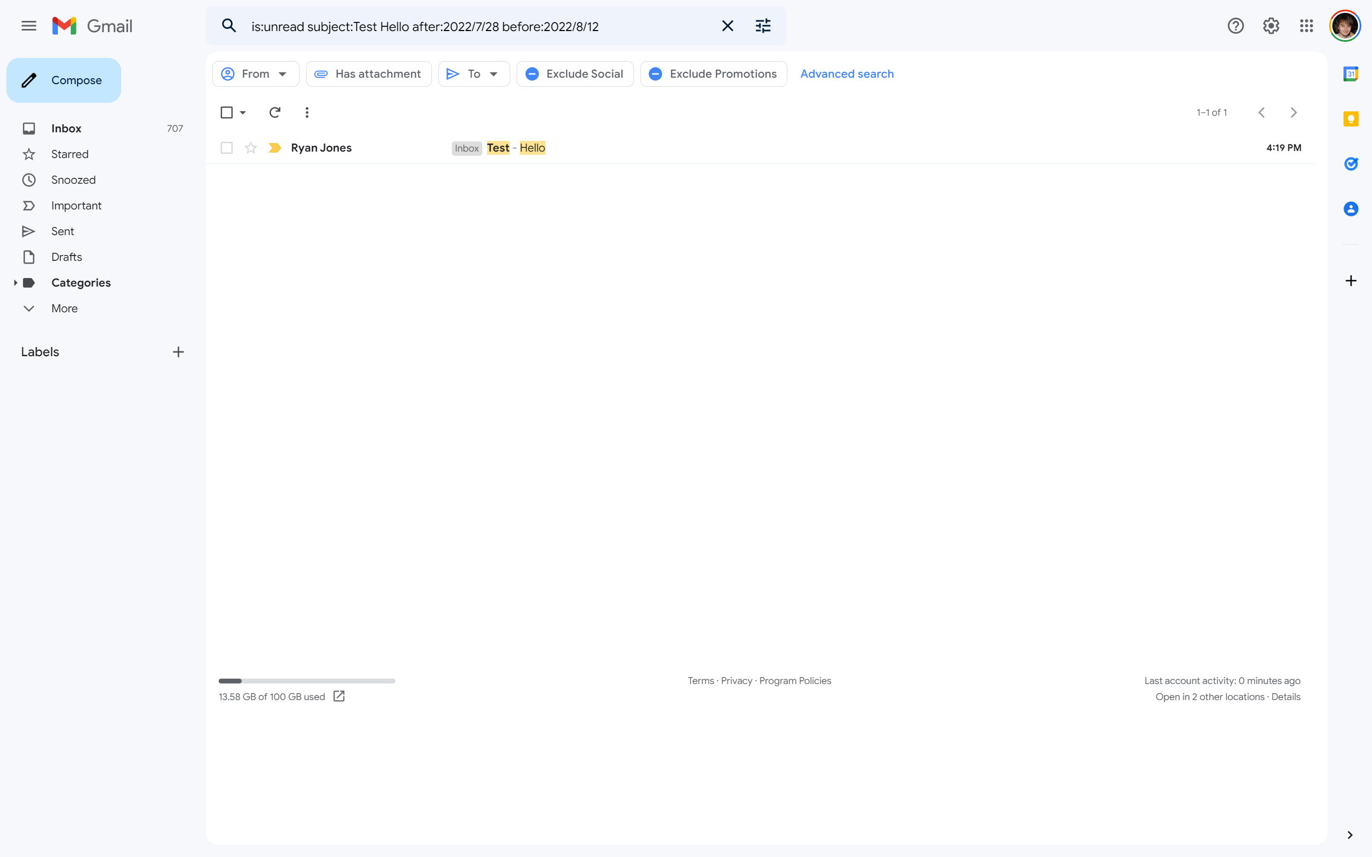Screen dimensions: 1372x857
Task: Expand More sidebar items
Action: (x=64, y=309)
